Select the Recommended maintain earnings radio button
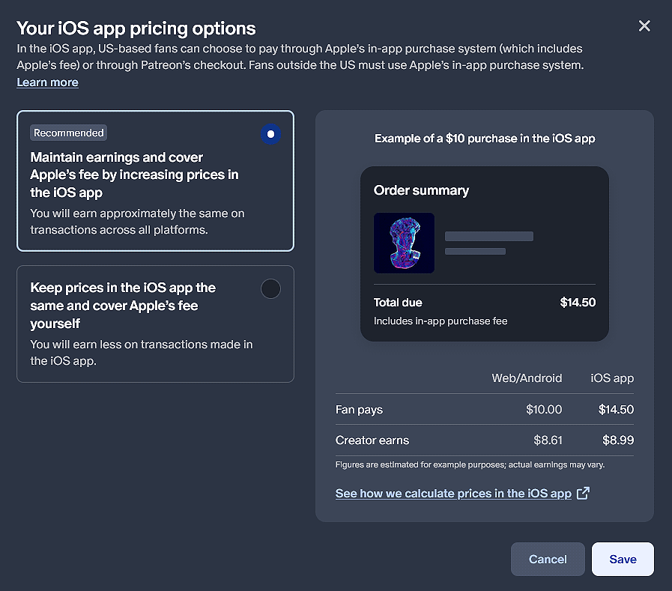 [271, 134]
